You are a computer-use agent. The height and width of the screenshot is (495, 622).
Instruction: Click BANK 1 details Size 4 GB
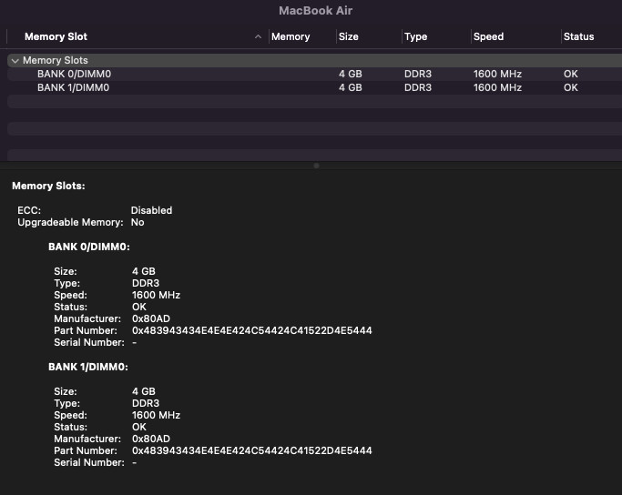144,391
